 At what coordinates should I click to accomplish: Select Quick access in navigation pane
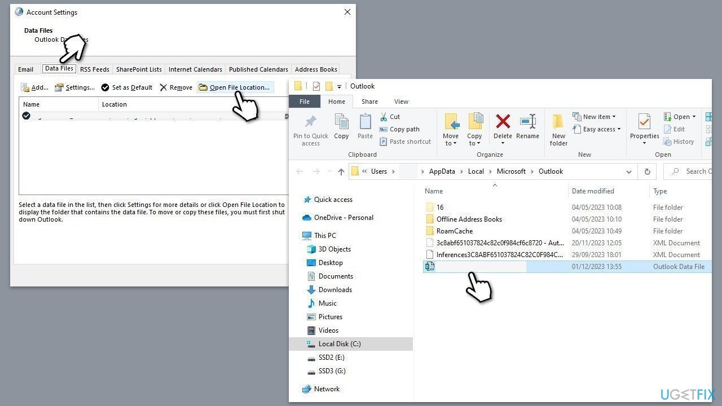click(333, 200)
